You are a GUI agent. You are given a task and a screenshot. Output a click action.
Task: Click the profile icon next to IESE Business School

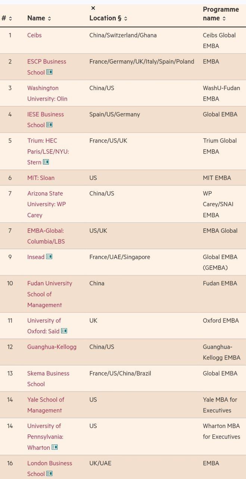tap(49, 125)
